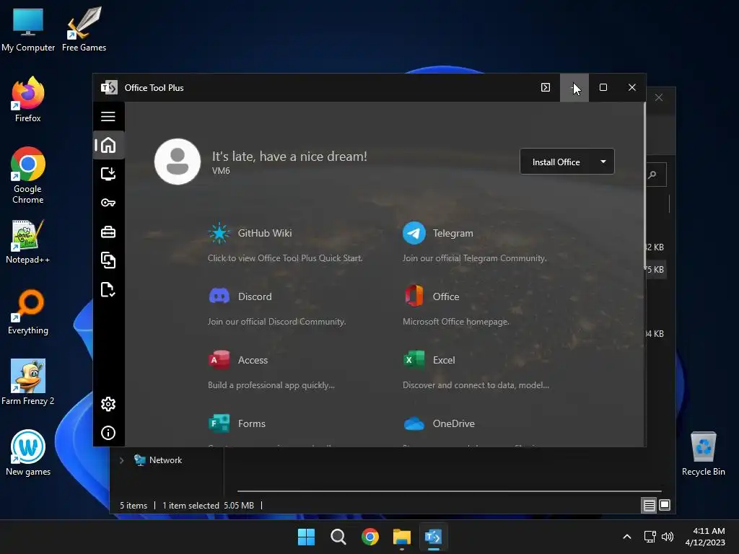Click the Access app icon
The image size is (739, 554).
[x=219, y=360]
